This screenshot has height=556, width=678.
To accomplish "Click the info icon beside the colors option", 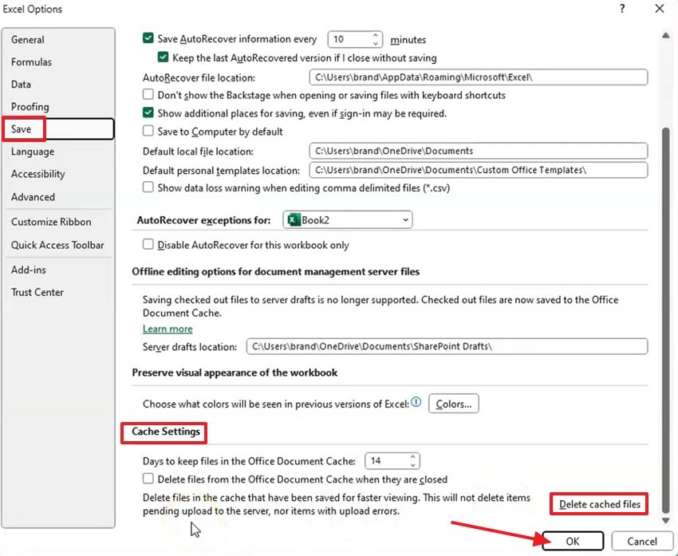I will pyautogui.click(x=416, y=404).
